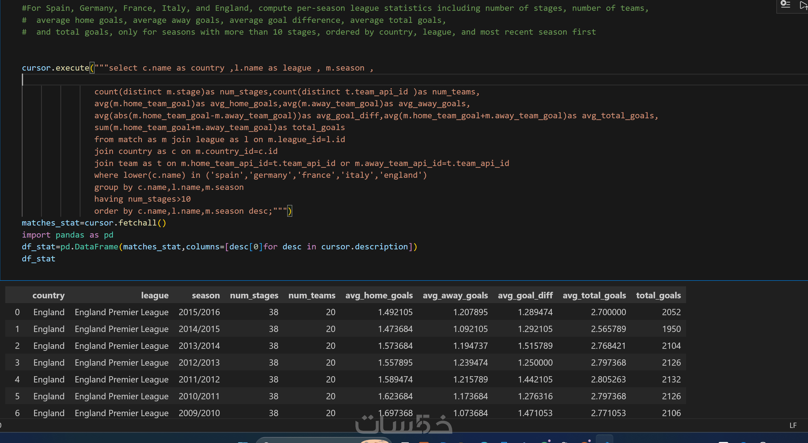
Task: Click the 'import pandas as pd' line
Action: (67, 235)
